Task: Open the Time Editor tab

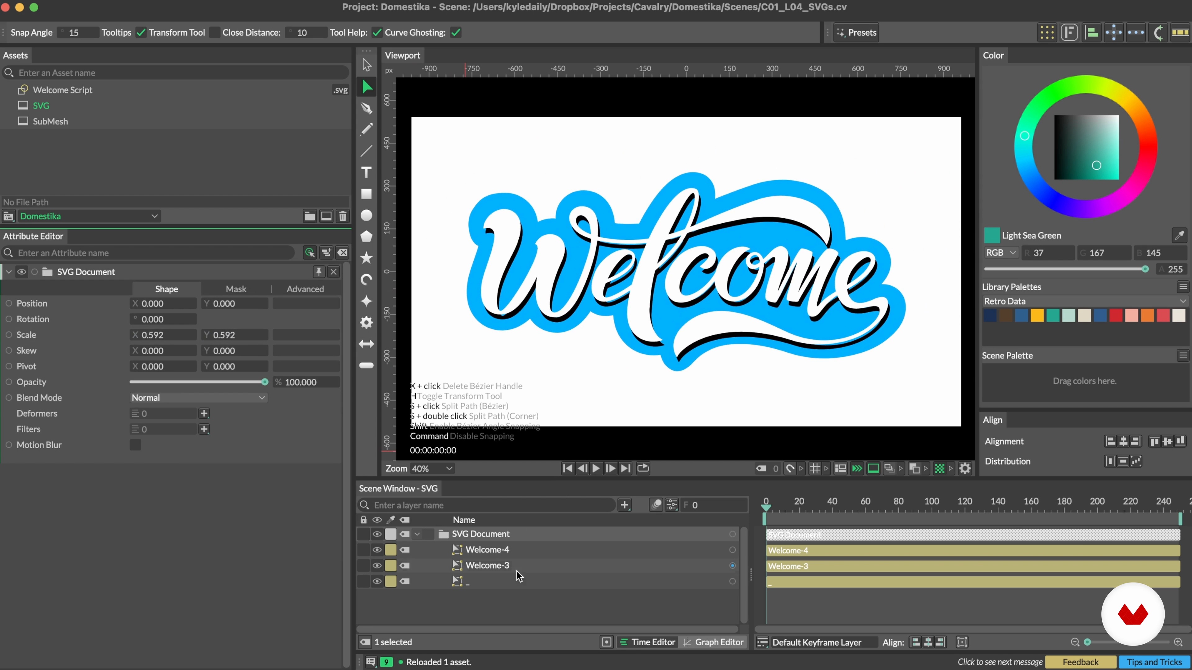Action: 647,642
